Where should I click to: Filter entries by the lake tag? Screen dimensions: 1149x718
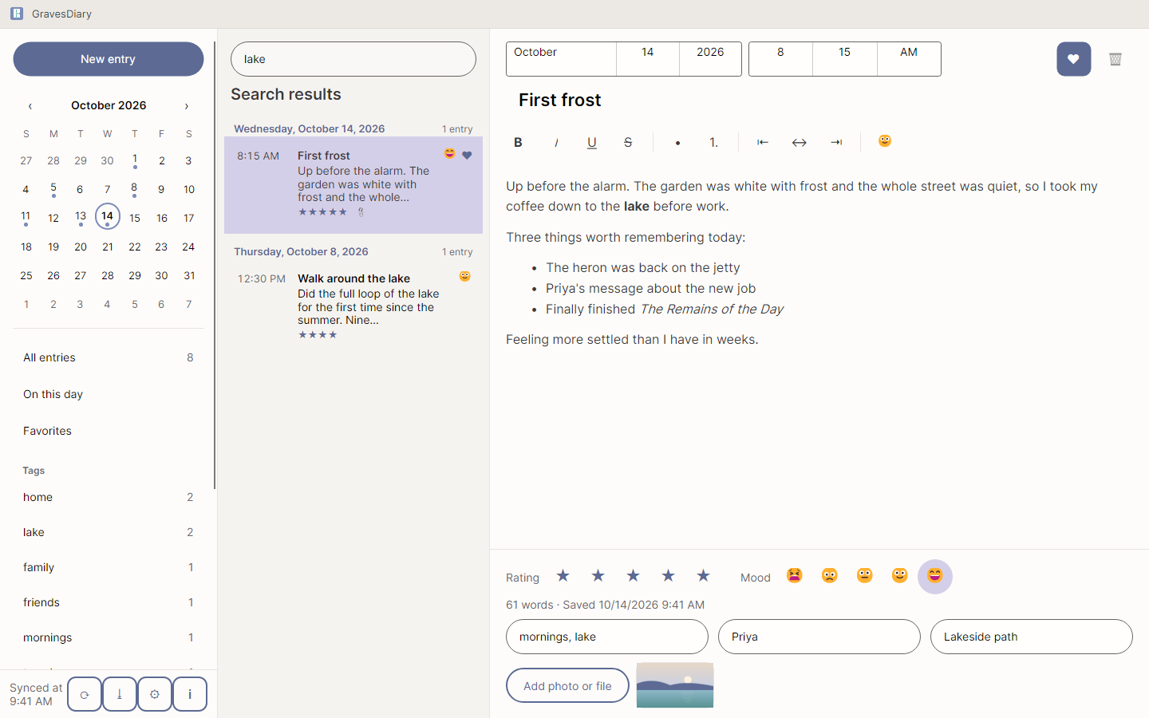(109, 532)
